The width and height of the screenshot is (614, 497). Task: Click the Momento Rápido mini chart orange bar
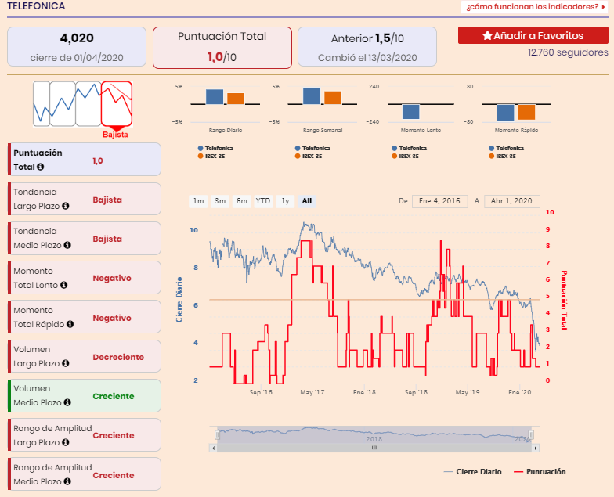pyautogui.click(x=526, y=112)
